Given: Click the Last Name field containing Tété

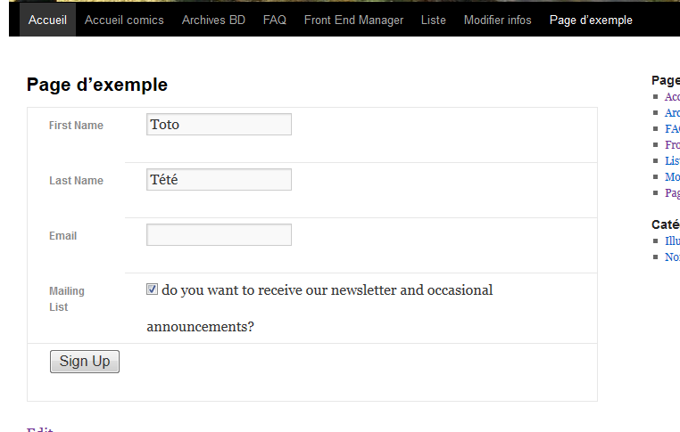Looking at the screenshot, I should coord(219,179).
